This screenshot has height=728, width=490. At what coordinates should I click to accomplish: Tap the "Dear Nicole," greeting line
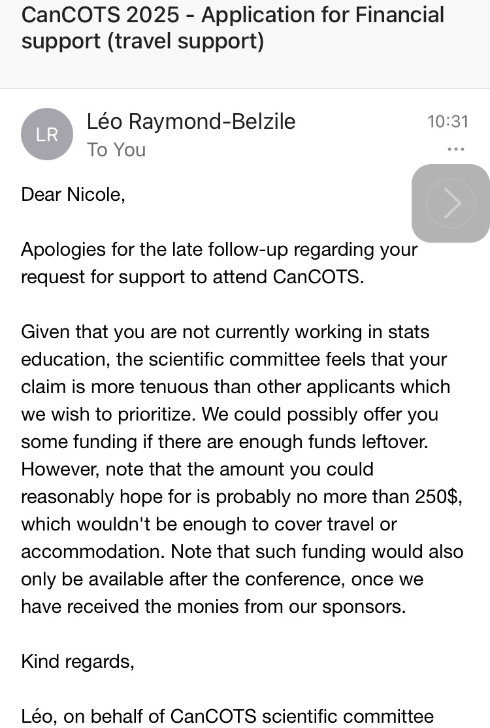tap(73, 194)
